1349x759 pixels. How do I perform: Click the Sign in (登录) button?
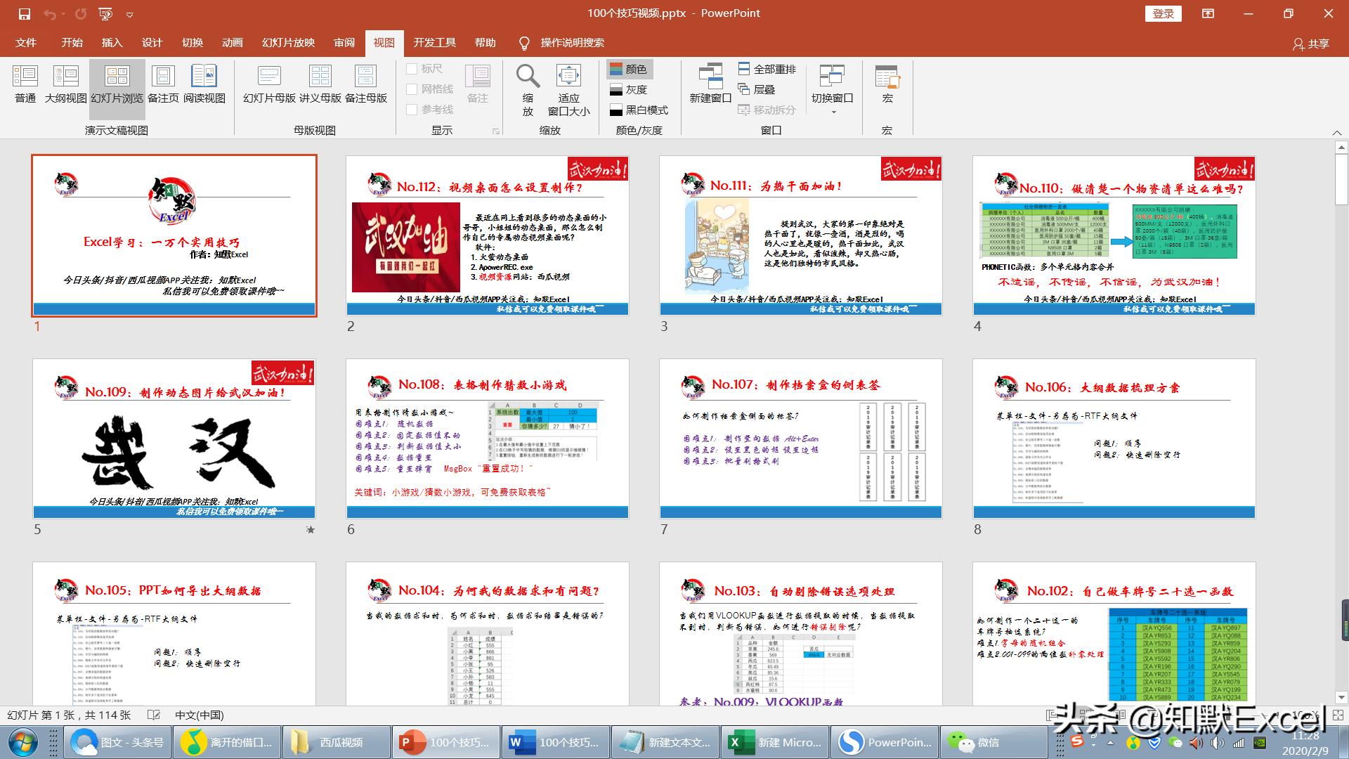point(1163,13)
